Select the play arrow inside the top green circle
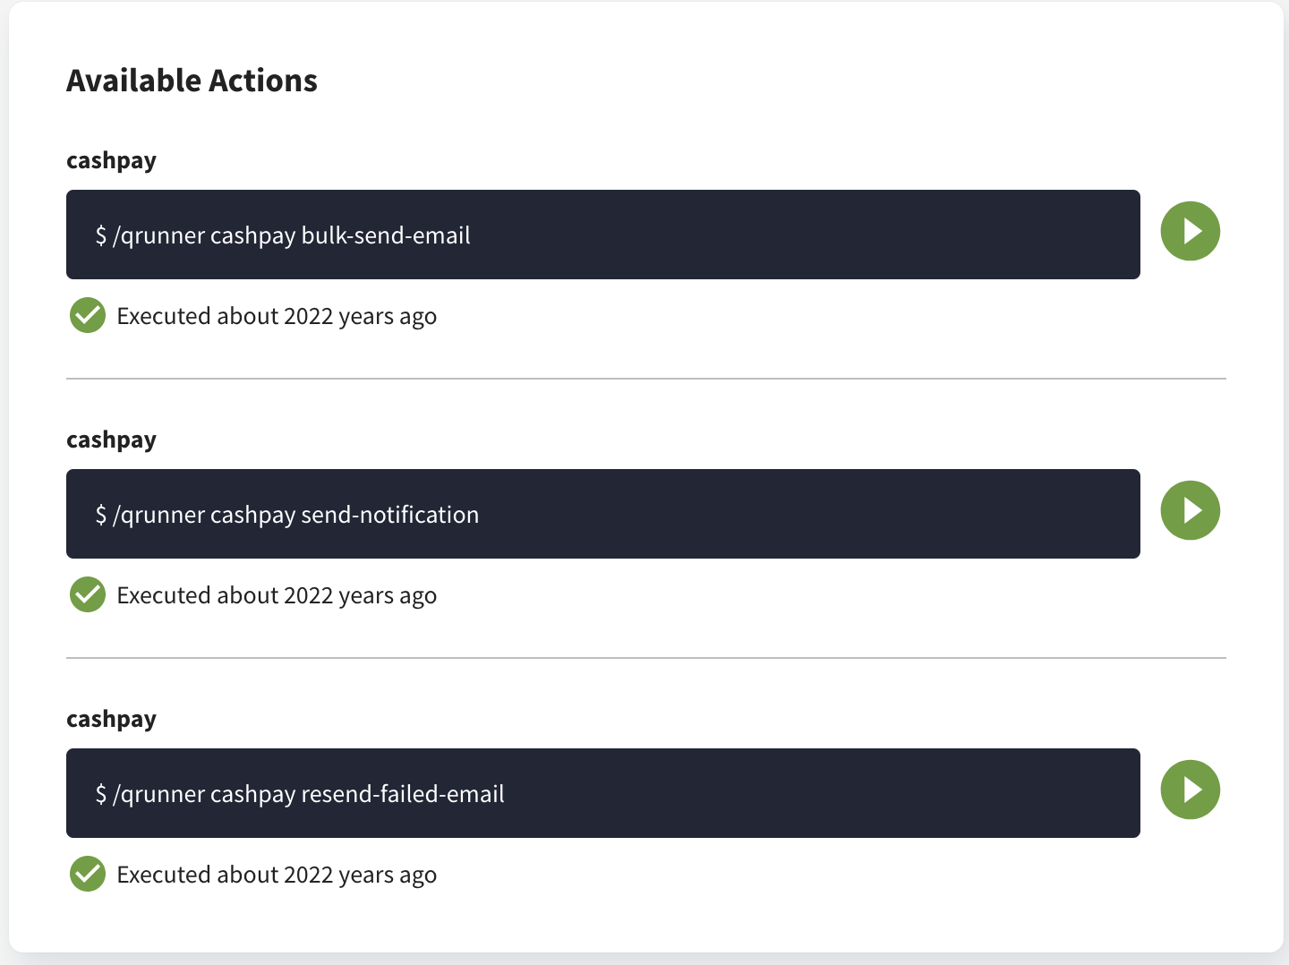Screen dimensions: 1289x965 tap(1192, 231)
